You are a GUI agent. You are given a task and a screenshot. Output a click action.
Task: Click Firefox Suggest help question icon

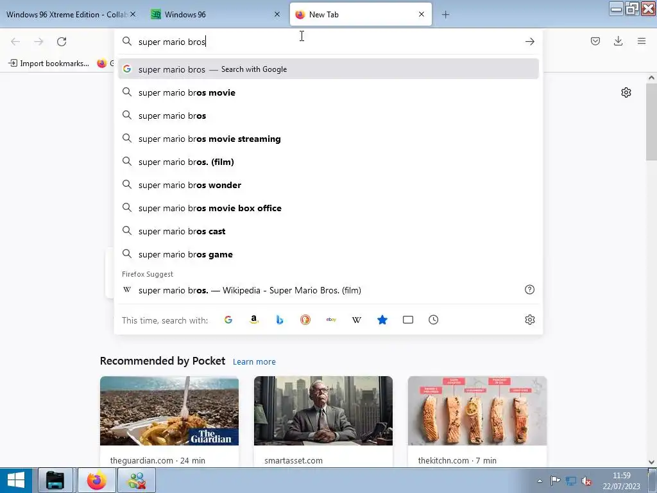coord(529,290)
